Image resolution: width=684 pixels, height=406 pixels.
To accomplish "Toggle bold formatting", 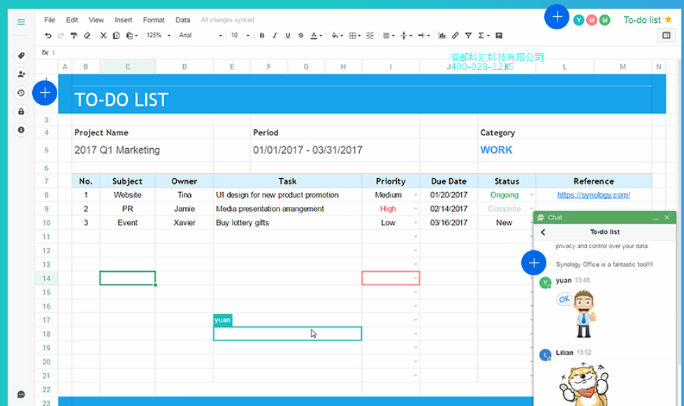I will [x=262, y=36].
